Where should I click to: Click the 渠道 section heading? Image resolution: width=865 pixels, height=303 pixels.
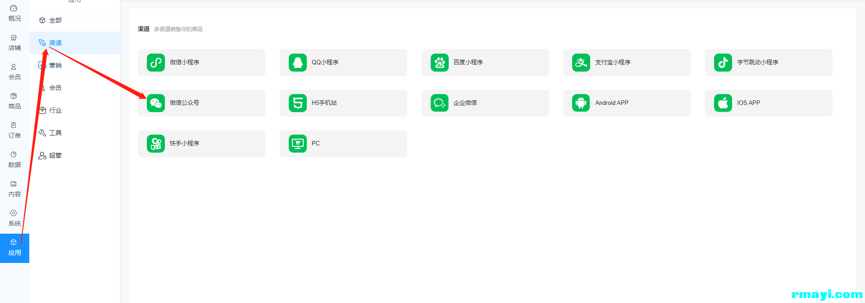tap(144, 29)
